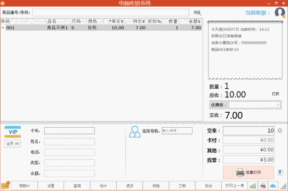The image size is (288, 191).
Task: Focus the 选择导购 barcode input
Action: click(177, 131)
